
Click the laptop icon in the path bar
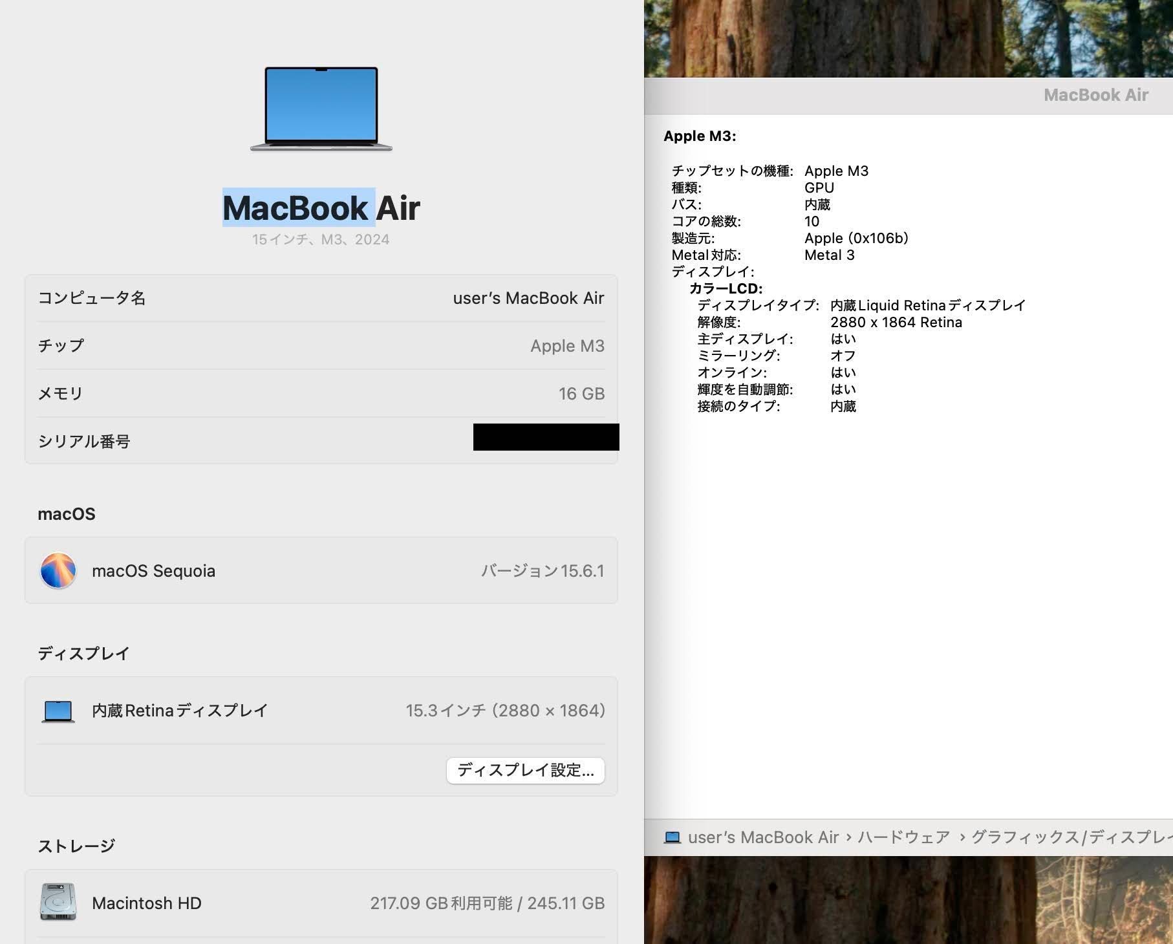tap(673, 837)
